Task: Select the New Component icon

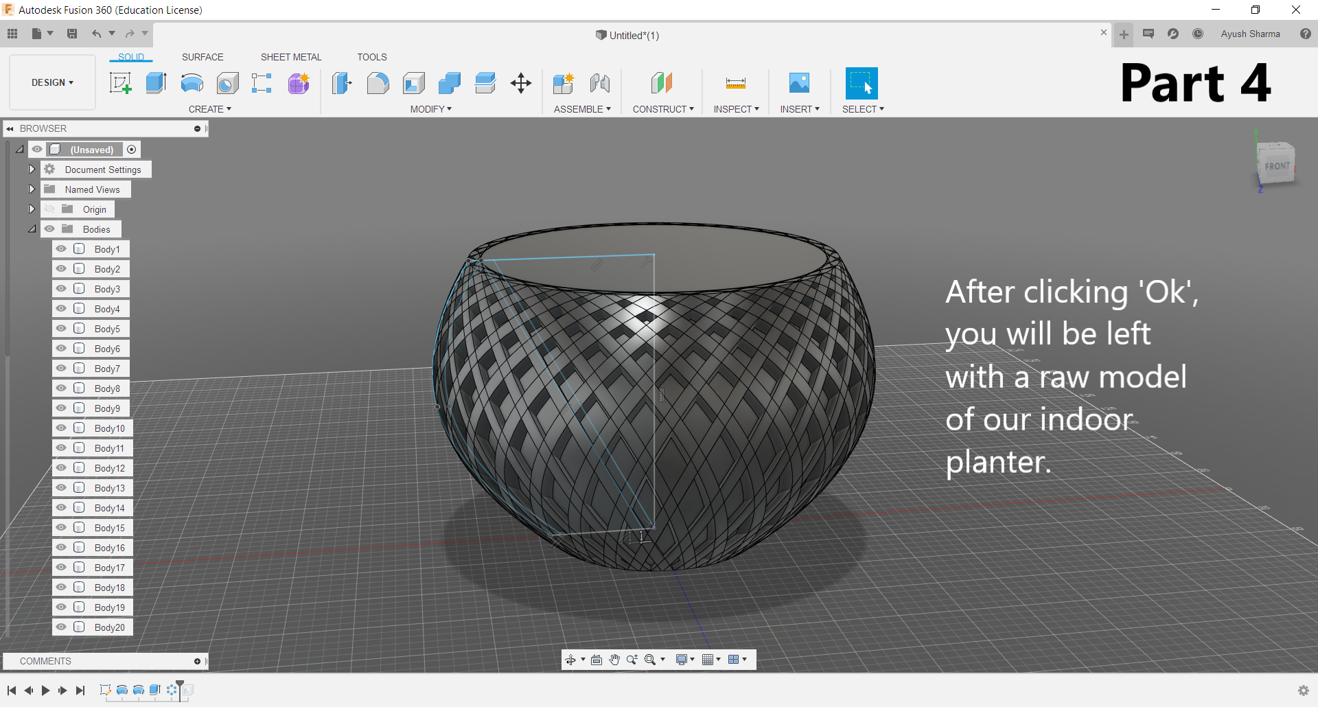Action: tap(564, 83)
